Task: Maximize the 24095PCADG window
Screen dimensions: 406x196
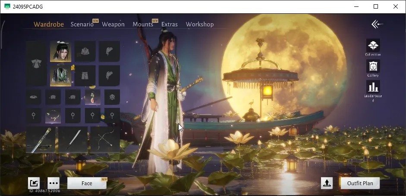Action: (376, 7)
